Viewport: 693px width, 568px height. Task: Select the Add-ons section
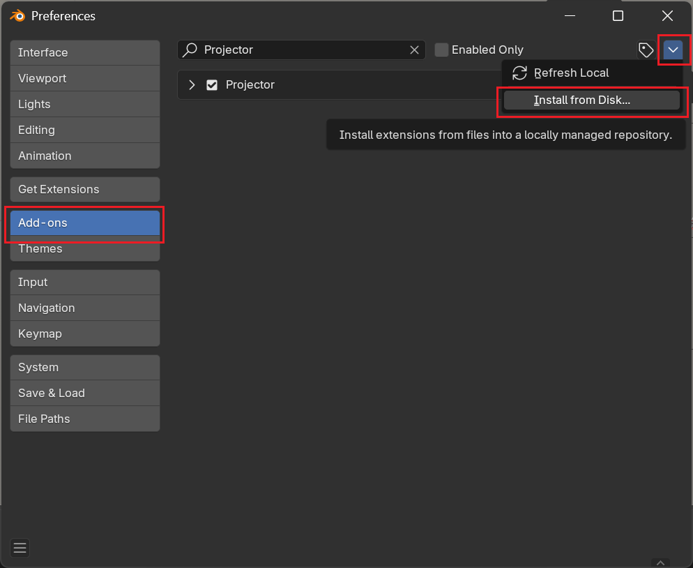(x=85, y=223)
